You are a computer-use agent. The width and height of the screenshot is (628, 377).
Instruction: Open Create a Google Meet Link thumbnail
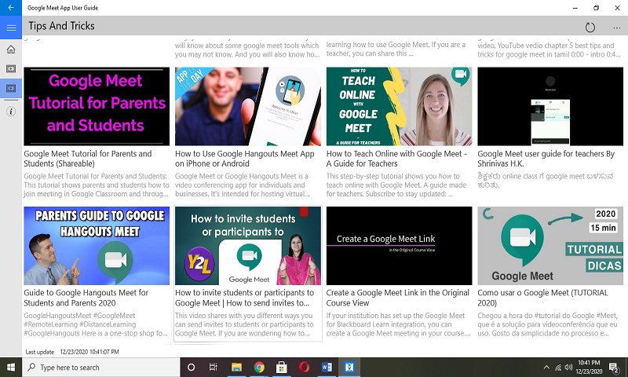pos(399,246)
